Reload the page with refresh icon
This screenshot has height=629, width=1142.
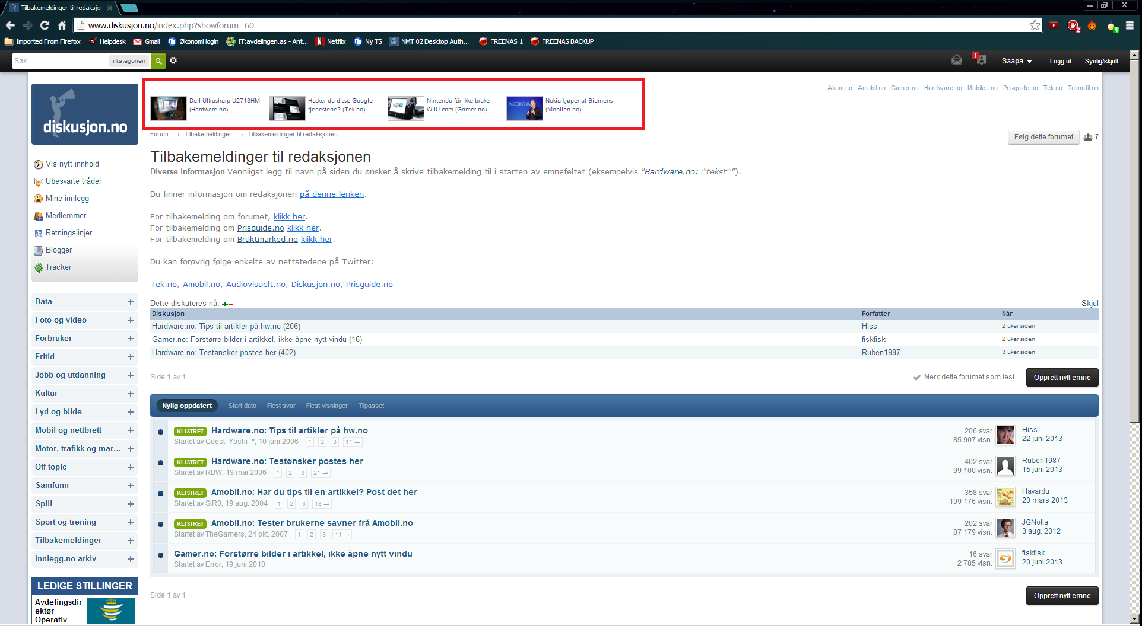coord(45,25)
